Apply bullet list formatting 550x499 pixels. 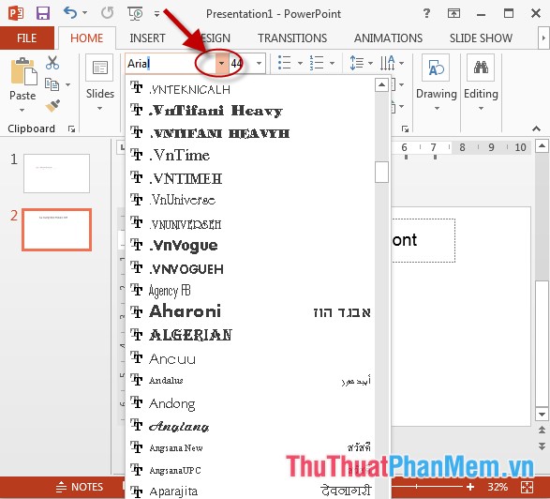pos(285,63)
